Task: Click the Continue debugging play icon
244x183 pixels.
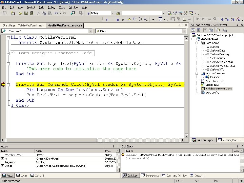Action: point(107,20)
